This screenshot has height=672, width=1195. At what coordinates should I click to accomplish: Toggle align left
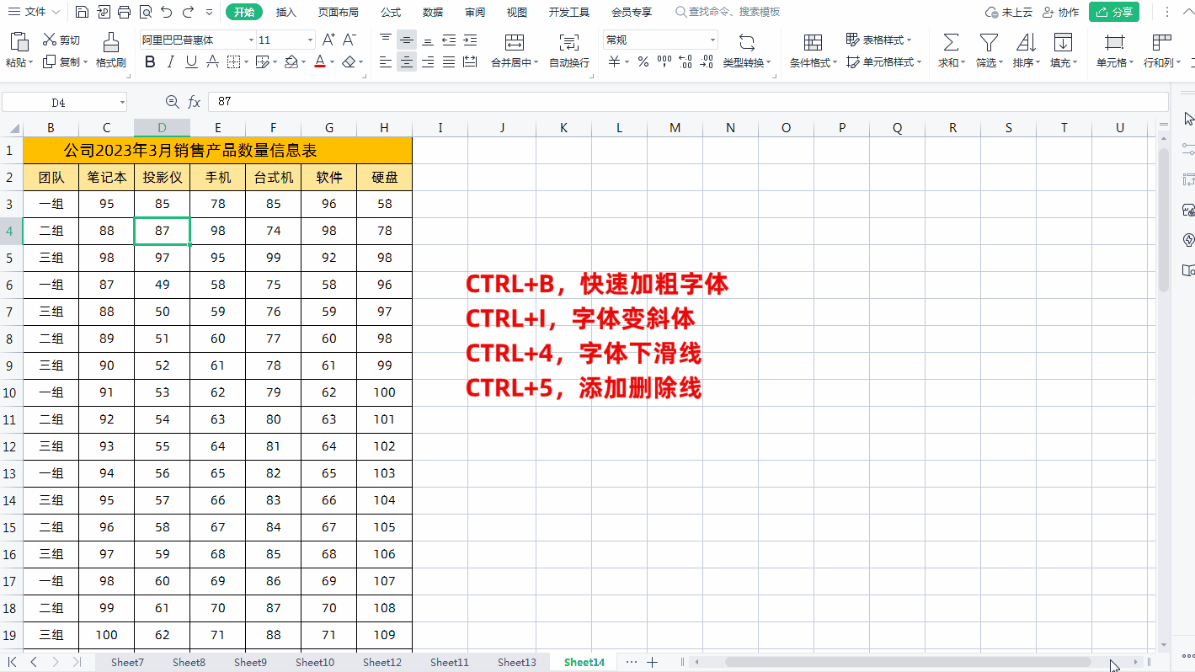click(x=386, y=61)
